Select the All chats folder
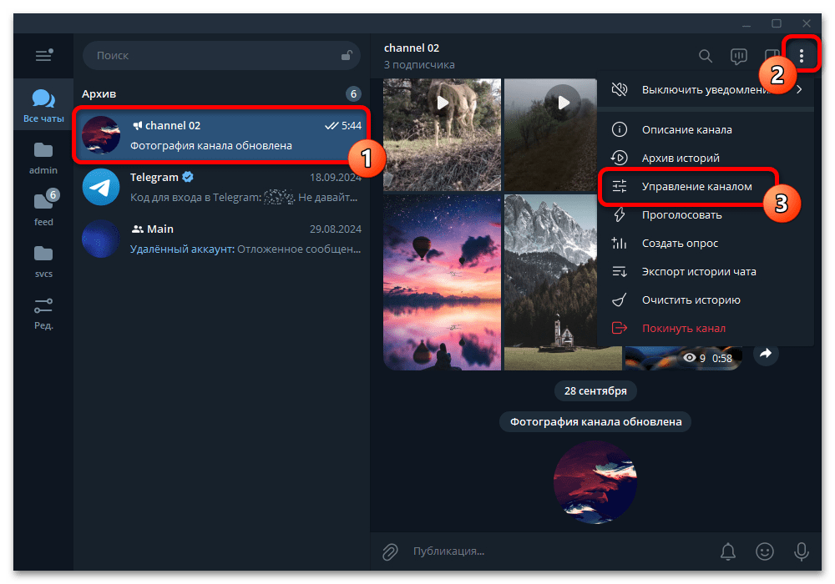The image size is (835, 584). coord(43,105)
